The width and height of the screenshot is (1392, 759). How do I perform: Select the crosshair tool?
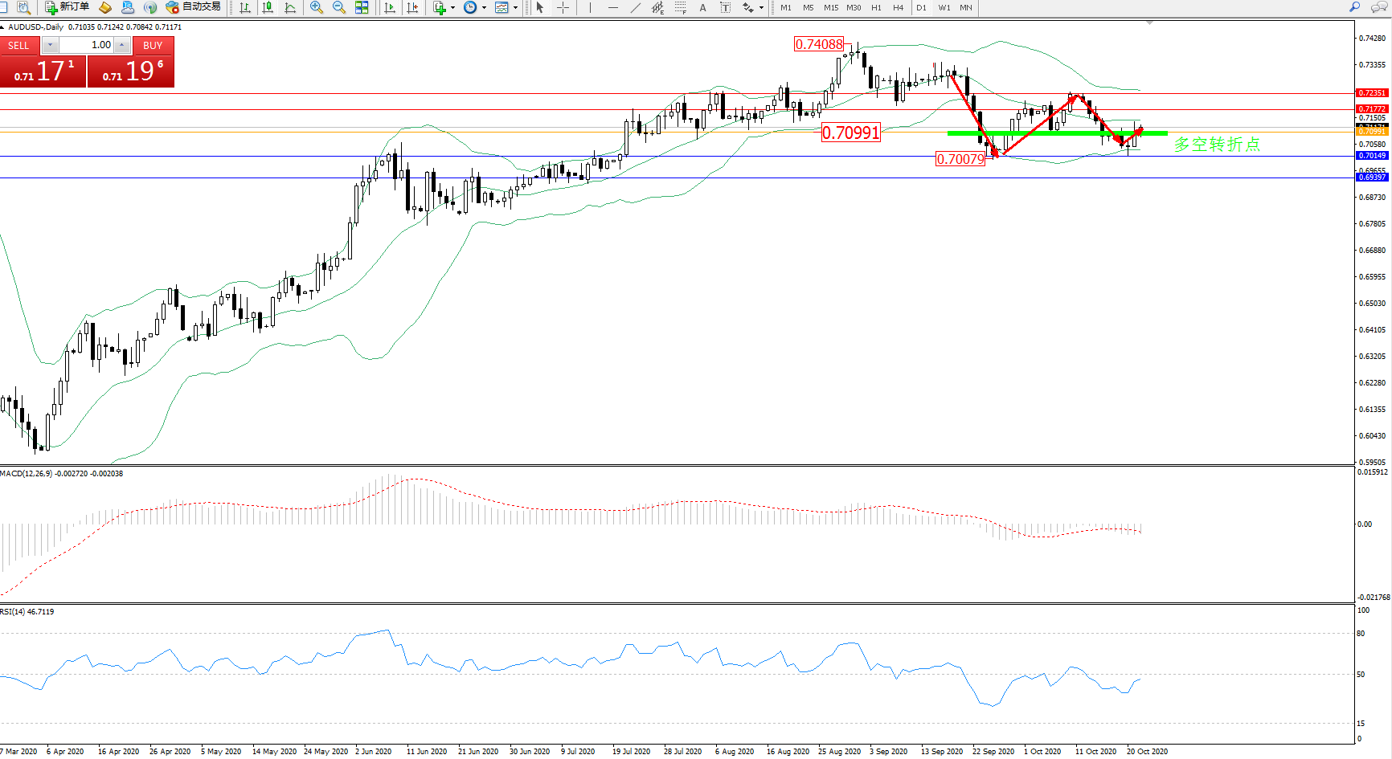(x=563, y=7)
